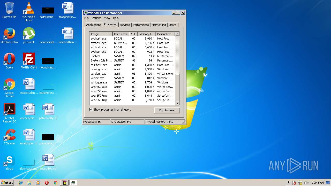Screen dimensions: 331x186
Task: Open the View menu
Action: pos(107,18)
